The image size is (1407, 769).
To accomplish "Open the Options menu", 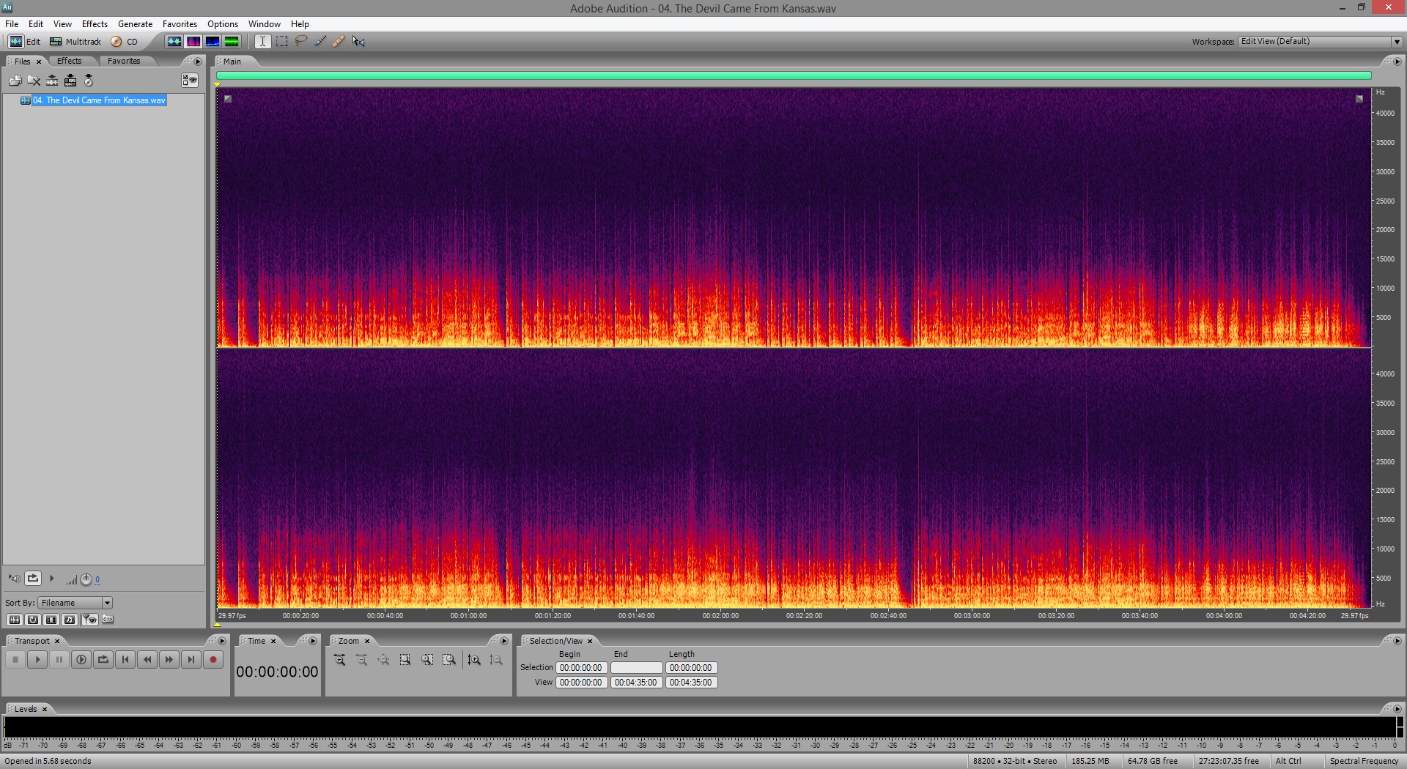I will coord(223,24).
